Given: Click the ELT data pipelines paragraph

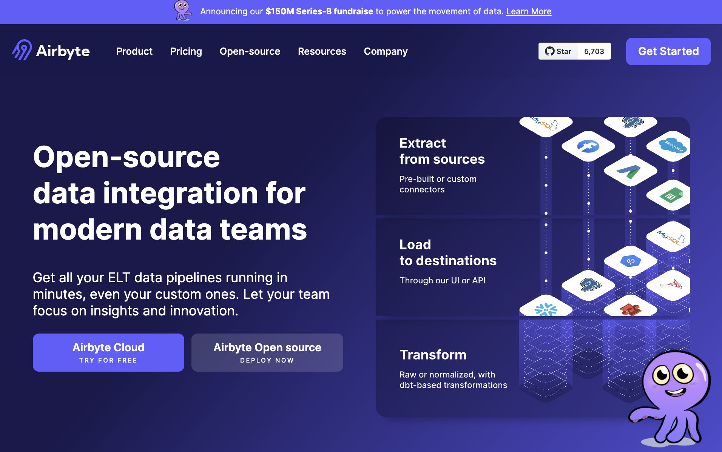Looking at the screenshot, I should pyautogui.click(x=181, y=294).
